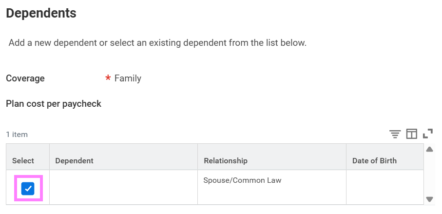Click the empty Dependent name cell
Viewport: 442px width, 214px height.
point(123,187)
